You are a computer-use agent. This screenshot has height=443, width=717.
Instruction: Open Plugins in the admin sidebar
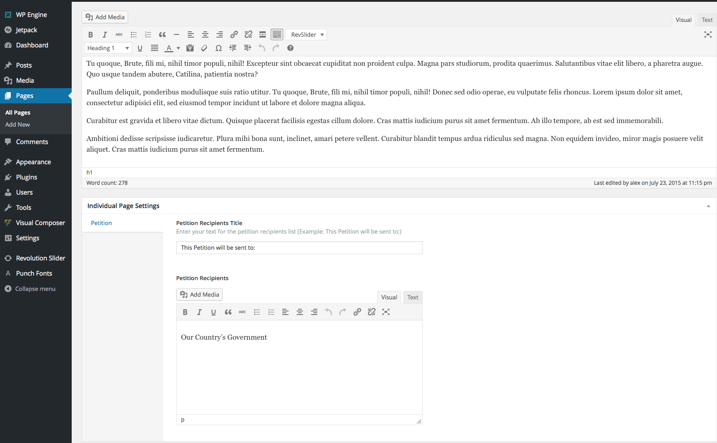(36, 177)
